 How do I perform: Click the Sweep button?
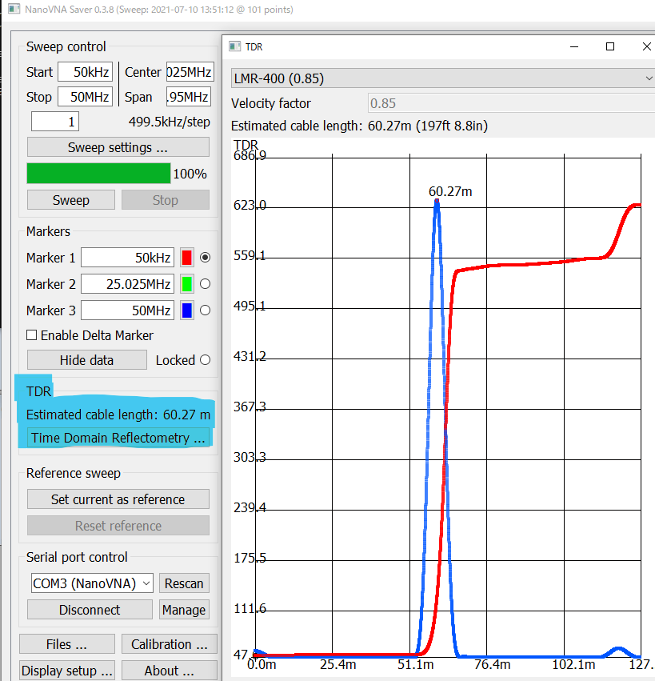click(x=70, y=200)
